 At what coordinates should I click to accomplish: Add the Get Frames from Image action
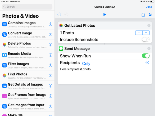point(24,96)
